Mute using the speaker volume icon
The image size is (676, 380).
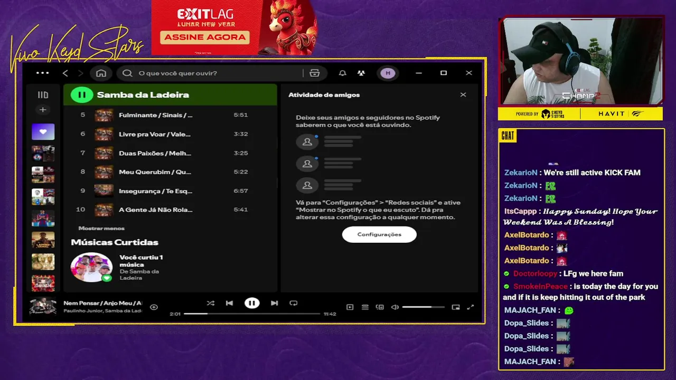tap(395, 307)
